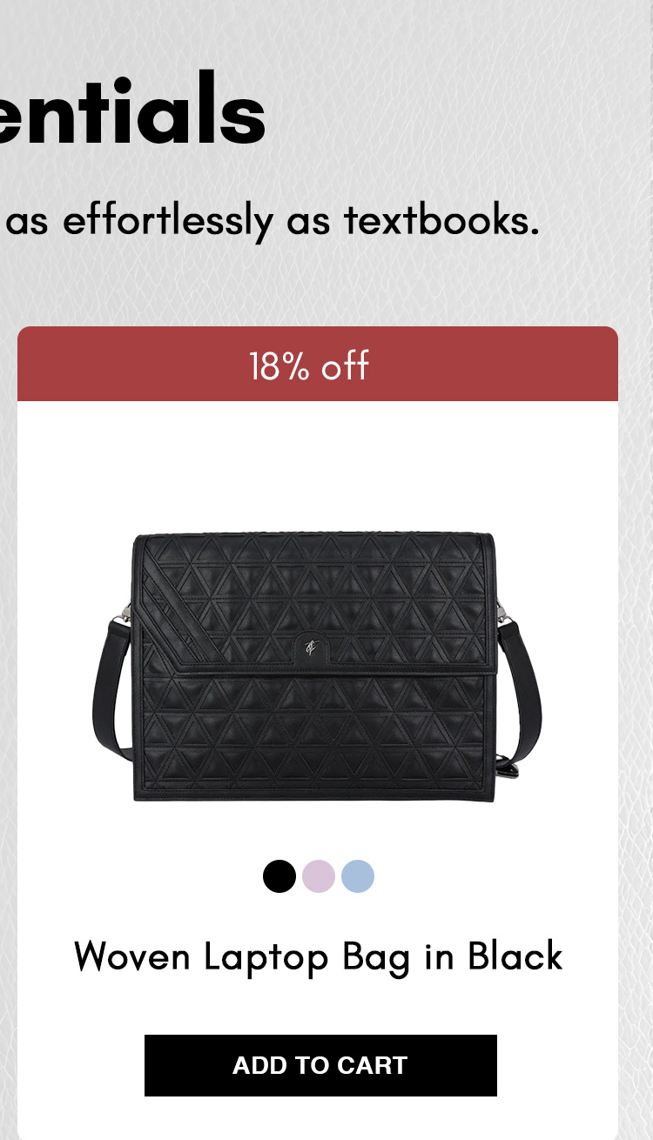Select the black color swatch

[279, 876]
